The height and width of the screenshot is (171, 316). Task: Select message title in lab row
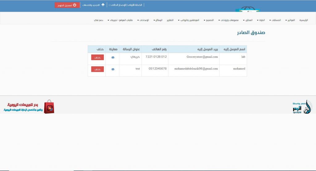coord(135,57)
